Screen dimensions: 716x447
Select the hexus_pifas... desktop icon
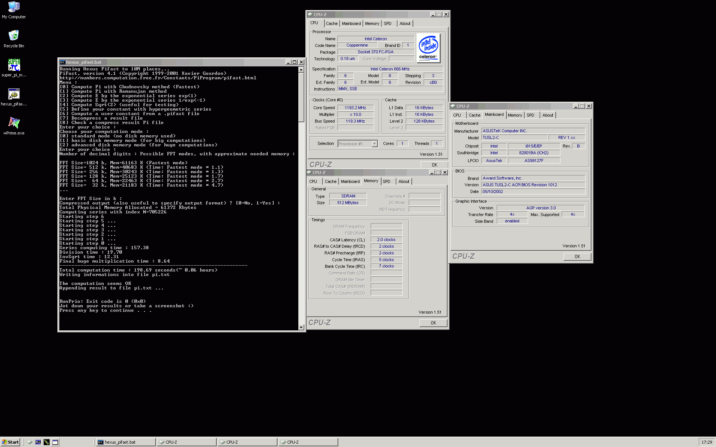[14, 97]
